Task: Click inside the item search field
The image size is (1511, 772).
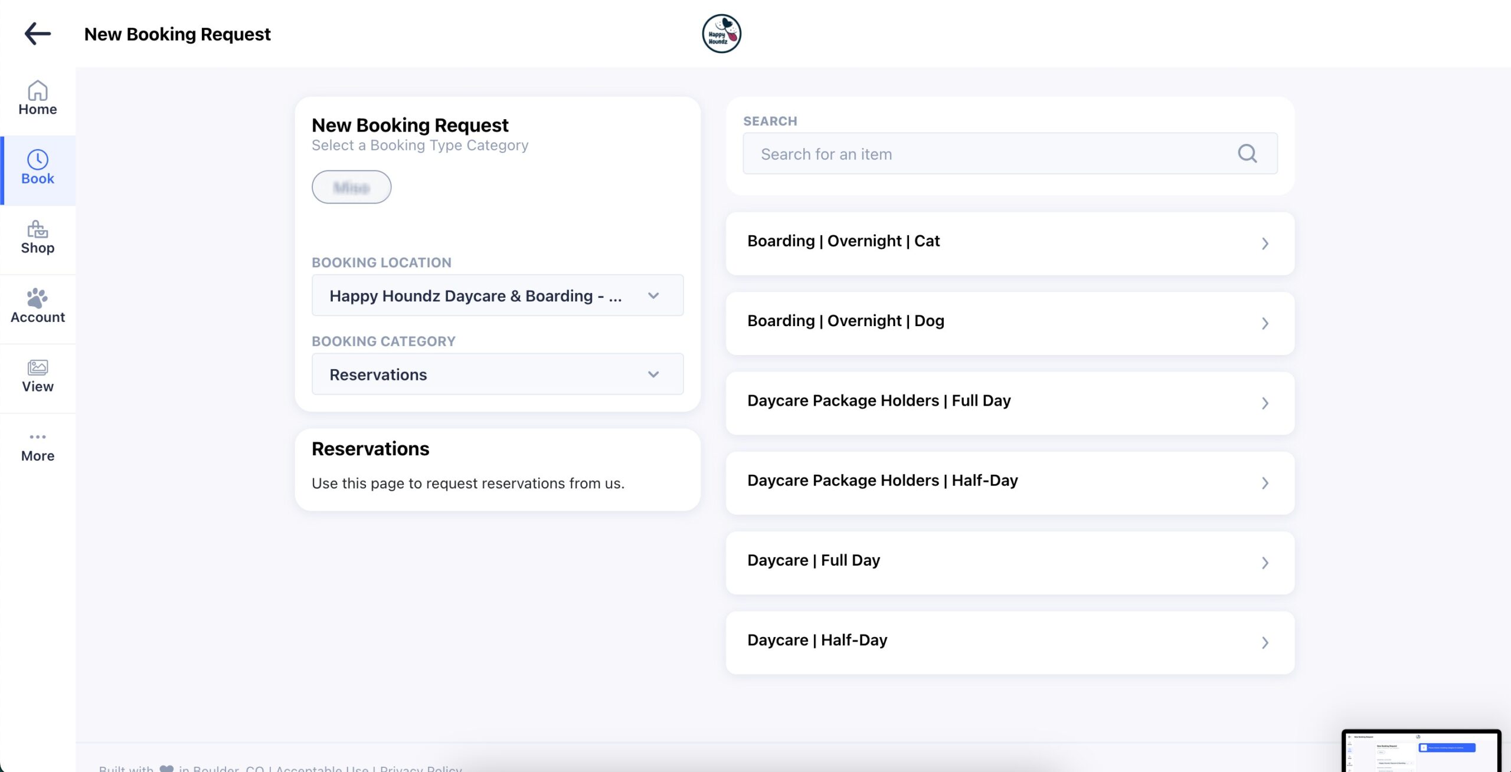Action: [974, 153]
